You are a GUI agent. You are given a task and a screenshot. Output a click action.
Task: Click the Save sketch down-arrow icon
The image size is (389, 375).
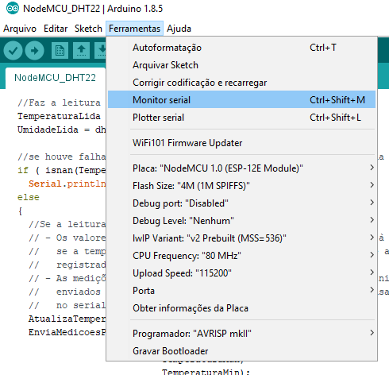click(101, 50)
